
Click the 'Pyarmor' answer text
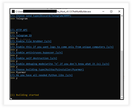tap(21, 72)
